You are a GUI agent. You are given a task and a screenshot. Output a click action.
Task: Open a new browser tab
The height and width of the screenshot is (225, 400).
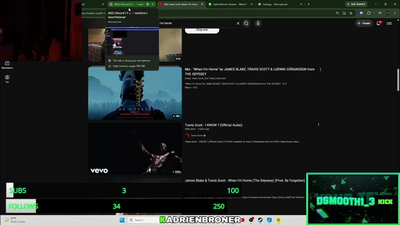[308, 4]
